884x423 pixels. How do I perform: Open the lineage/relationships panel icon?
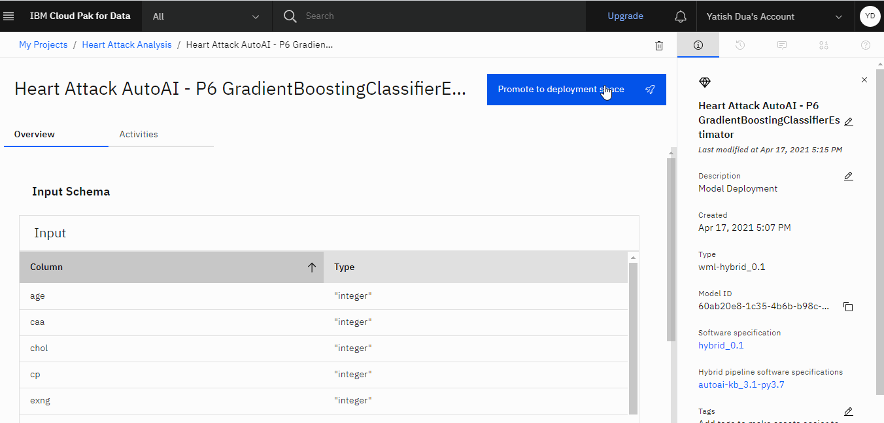coord(824,45)
